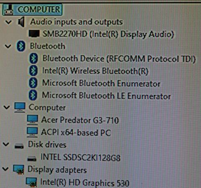Click the RFCOMM Protocol TDI Bluetooth icon

[33, 58]
